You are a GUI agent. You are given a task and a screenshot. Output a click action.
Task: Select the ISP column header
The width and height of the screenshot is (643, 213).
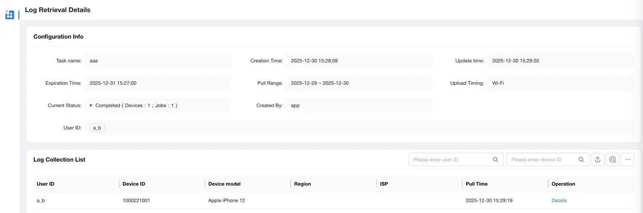click(x=384, y=184)
